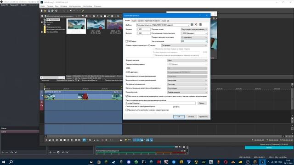Start playback with the Play button
Screen dimensions: 294x165
(57, 140)
